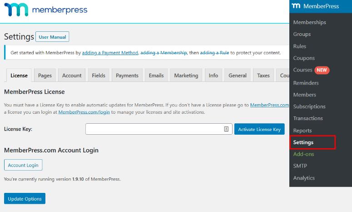Go to Reminders in the sidebar
The width and height of the screenshot is (352, 212).
306,83
